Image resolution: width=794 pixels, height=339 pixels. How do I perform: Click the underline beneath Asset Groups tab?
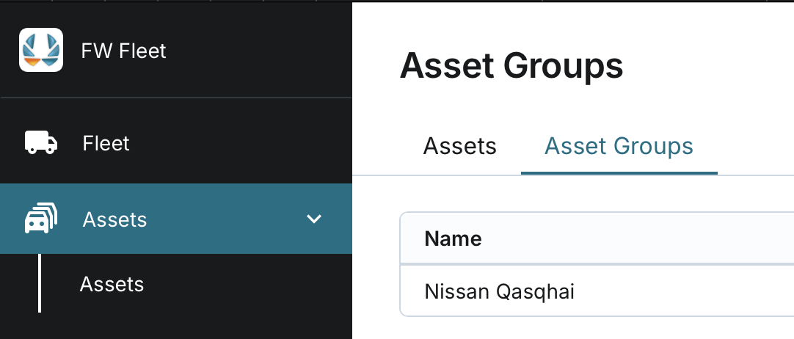[619, 173]
